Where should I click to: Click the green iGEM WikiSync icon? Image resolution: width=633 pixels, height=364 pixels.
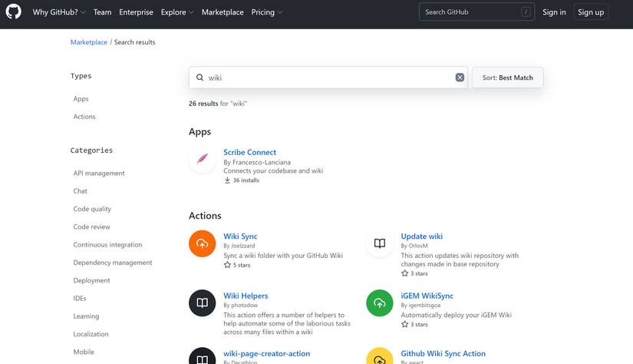pyautogui.click(x=379, y=303)
